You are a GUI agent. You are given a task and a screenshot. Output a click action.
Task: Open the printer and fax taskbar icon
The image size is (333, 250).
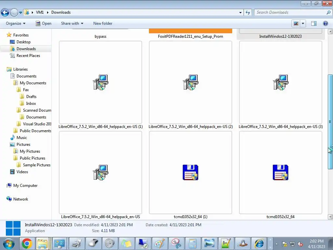pyautogui.click(x=76, y=243)
